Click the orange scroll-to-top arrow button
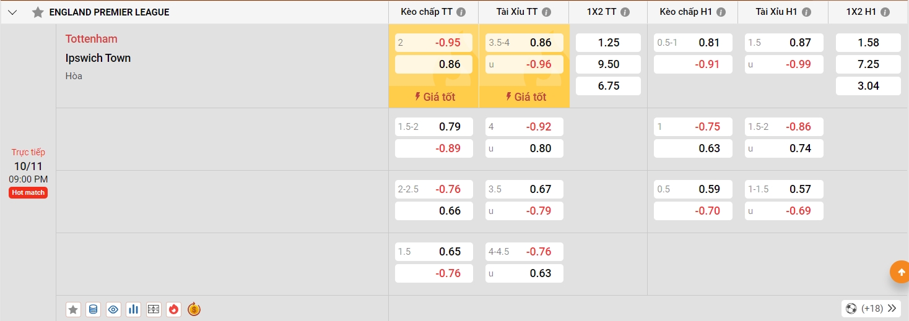 click(x=898, y=272)
